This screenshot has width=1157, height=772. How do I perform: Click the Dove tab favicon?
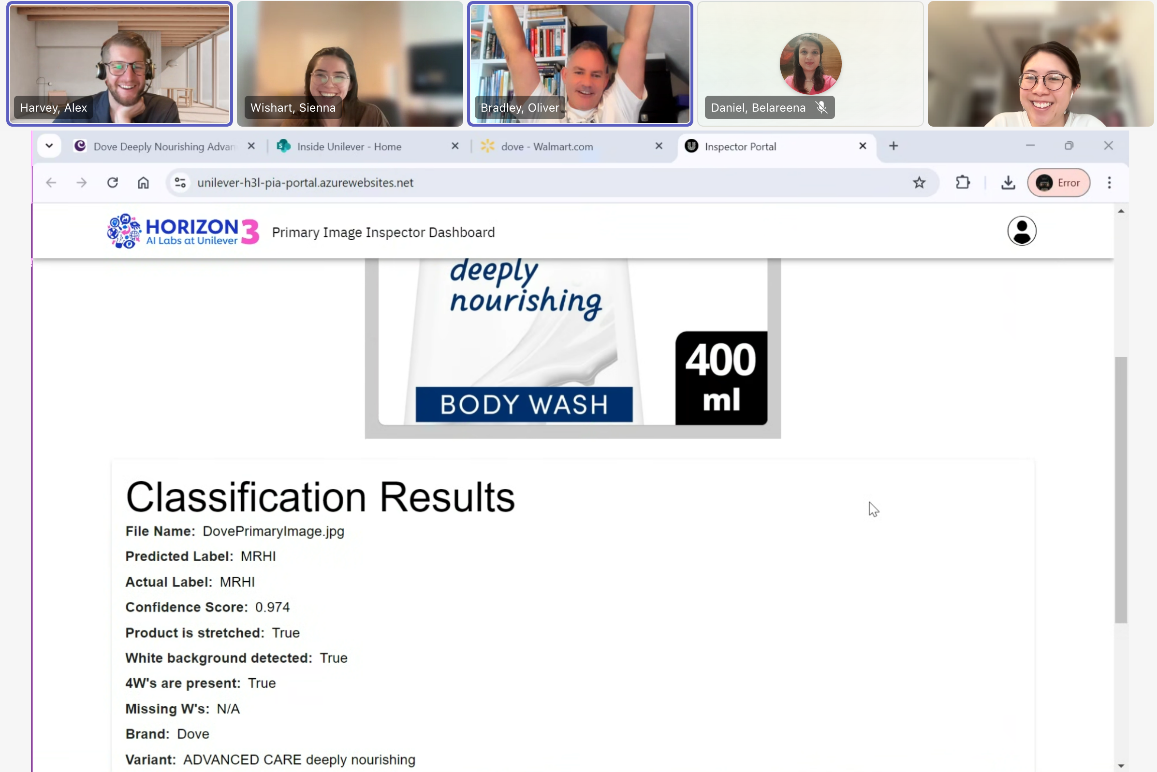(x=80, y=146)
